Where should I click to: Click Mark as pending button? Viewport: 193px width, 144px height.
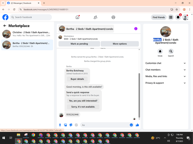tap(79, 44)
